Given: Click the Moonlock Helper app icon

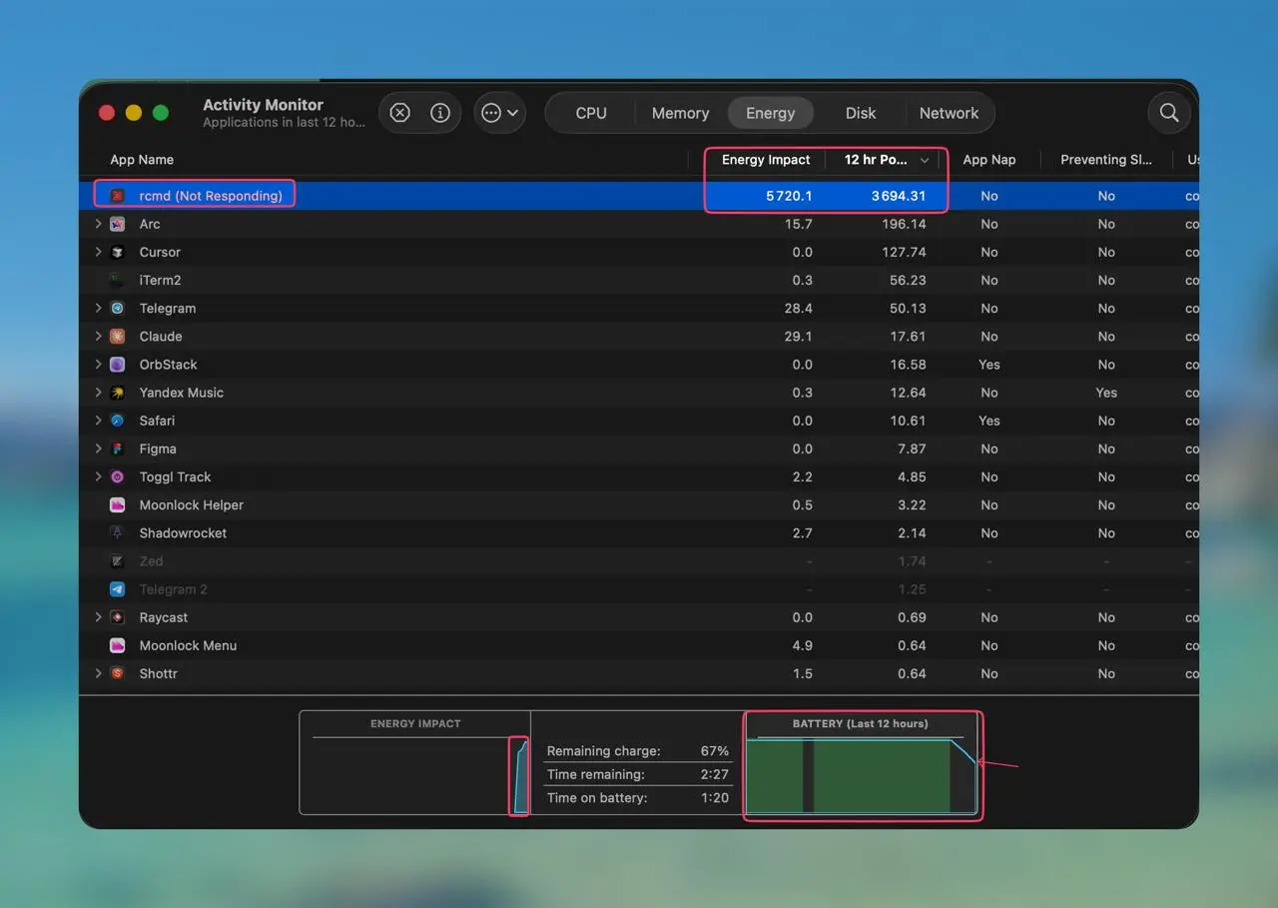Looking at the screenshot, I should [x=118, y=504].
